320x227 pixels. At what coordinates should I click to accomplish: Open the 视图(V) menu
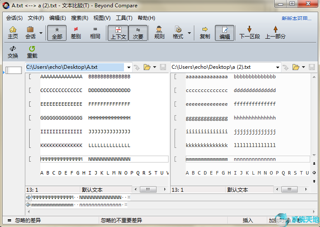click(x=102, y=18)
